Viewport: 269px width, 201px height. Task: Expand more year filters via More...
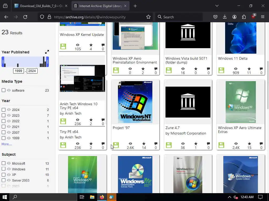pyautogui.click(x=7, y=144)
